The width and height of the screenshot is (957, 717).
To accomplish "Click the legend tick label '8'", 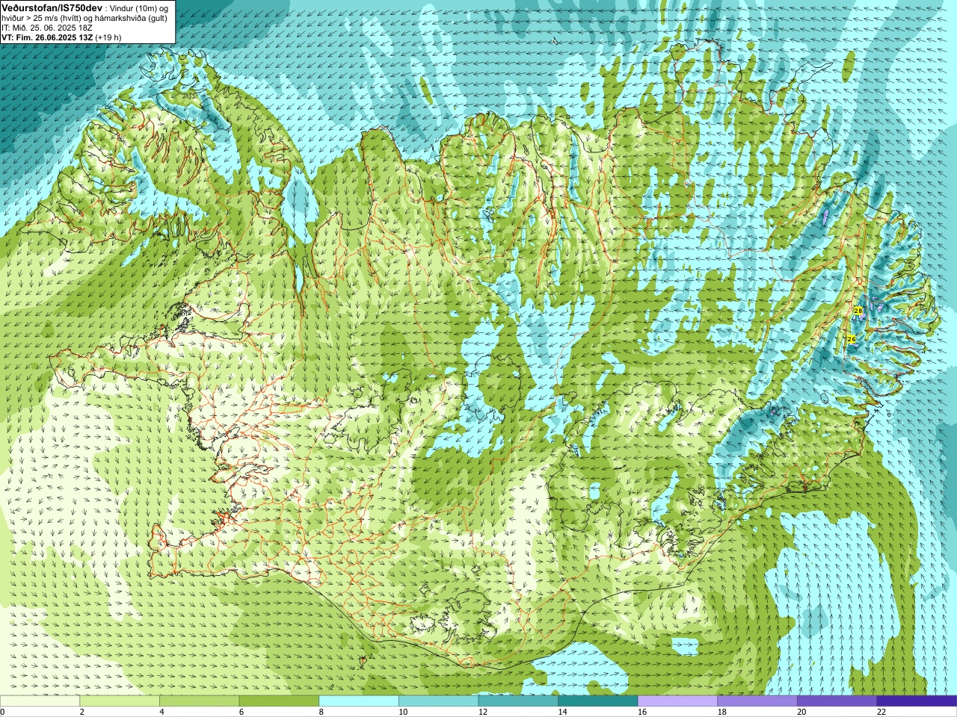I will pos(321,712).
